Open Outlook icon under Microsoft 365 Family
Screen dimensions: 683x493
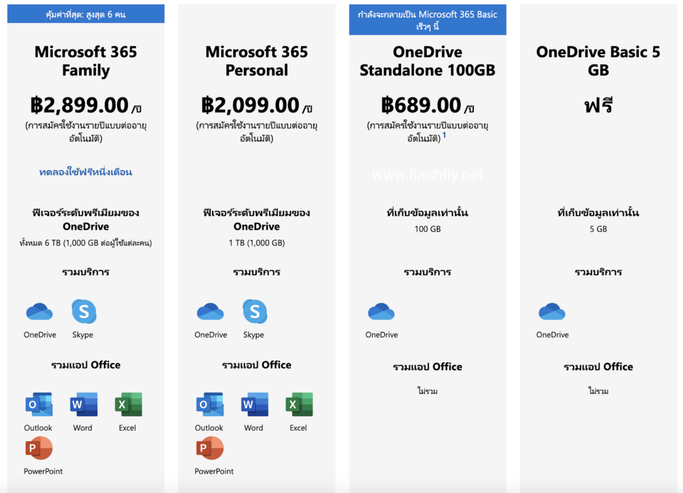38,405
